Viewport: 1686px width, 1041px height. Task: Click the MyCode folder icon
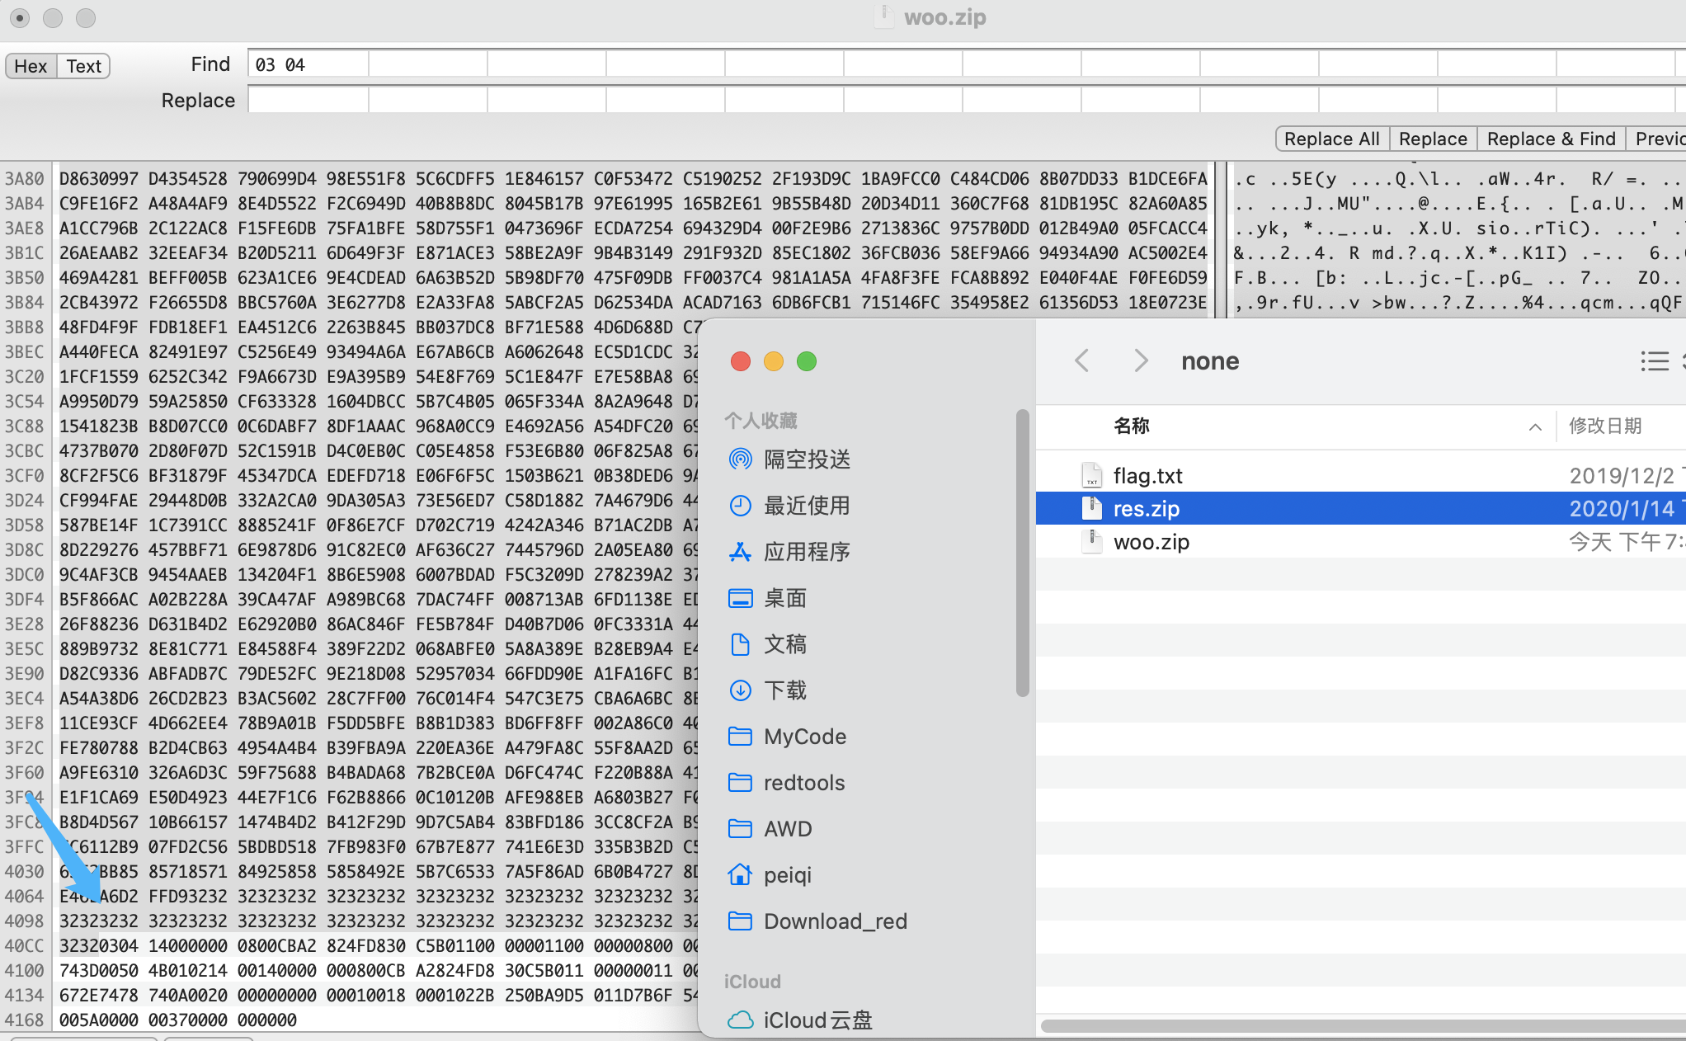click(740, 736)
